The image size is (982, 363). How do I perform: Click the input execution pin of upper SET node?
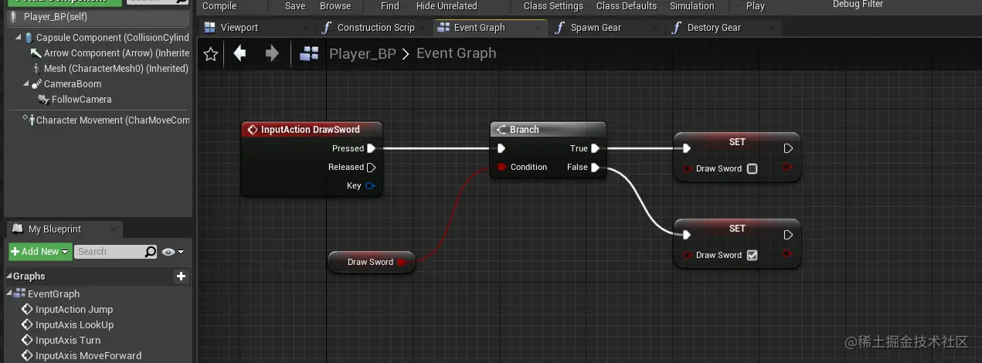pos(687,148)
